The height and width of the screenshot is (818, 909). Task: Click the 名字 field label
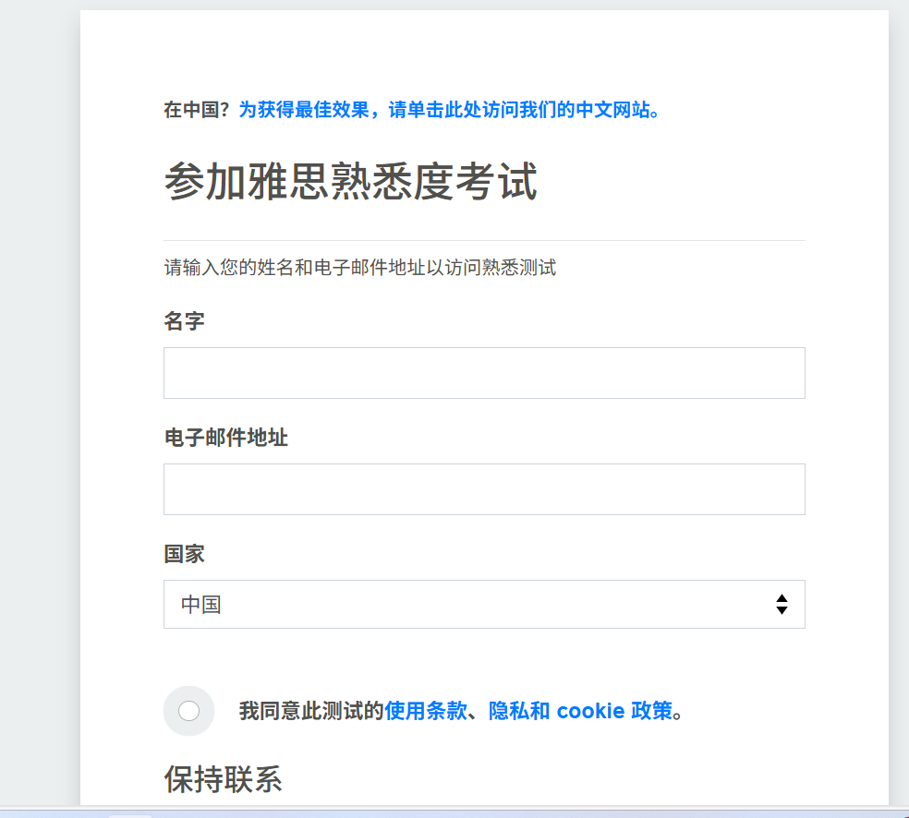pos(185,321)
